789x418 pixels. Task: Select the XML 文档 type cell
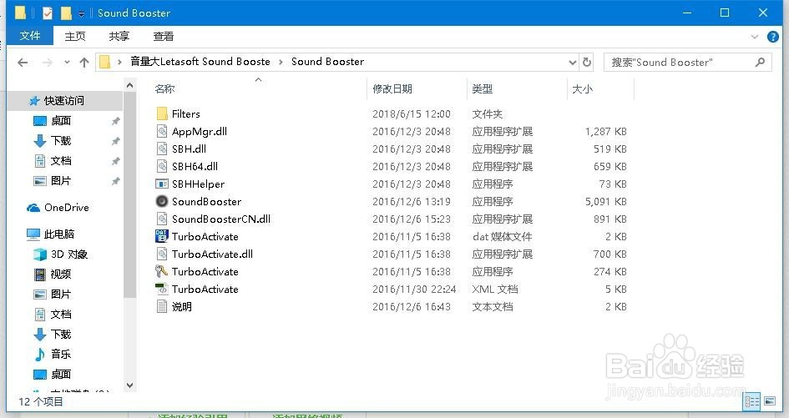point(495,290)
